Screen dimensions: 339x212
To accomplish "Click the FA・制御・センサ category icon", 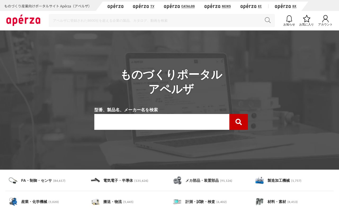I will coord(13,180).
